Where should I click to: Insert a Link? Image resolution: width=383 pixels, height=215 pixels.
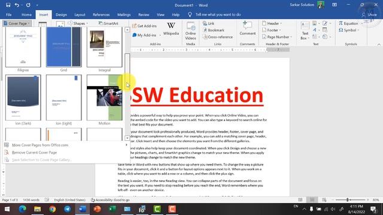point(208,23)
